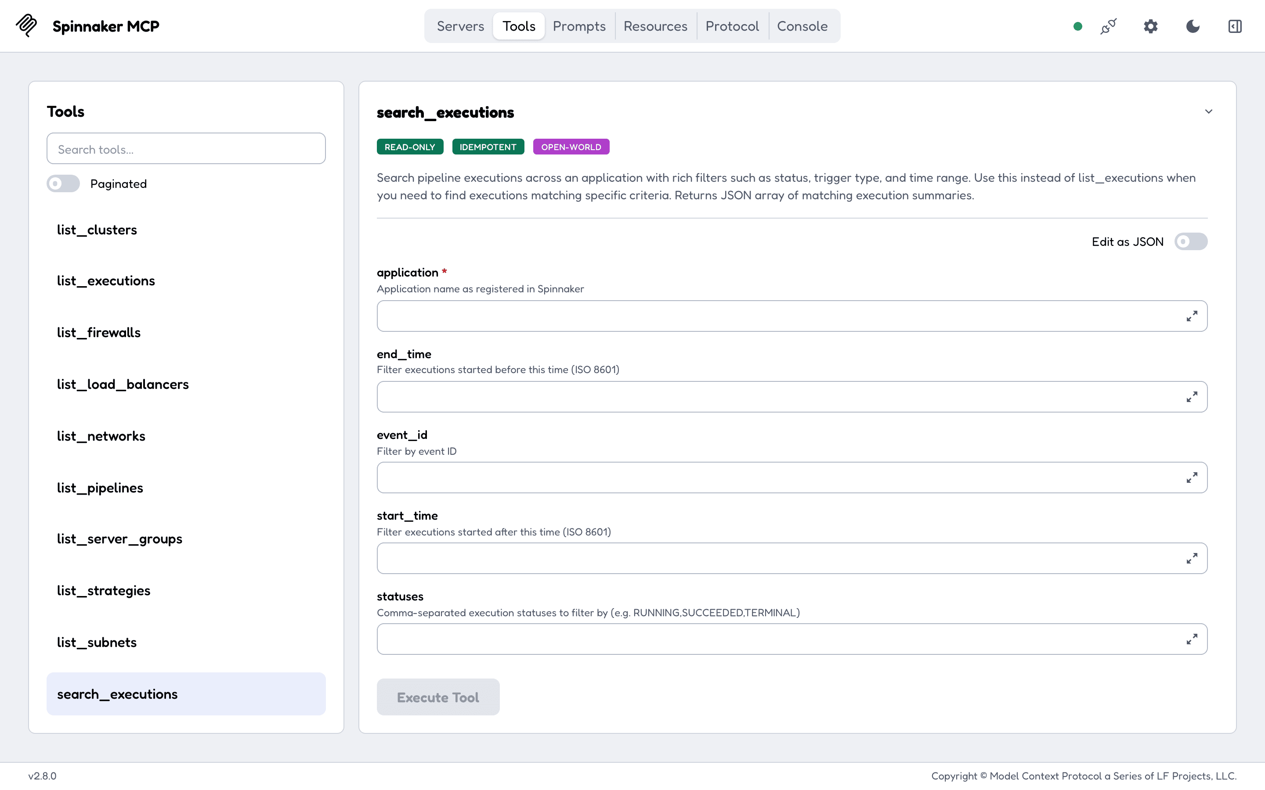1265x790 pixels.
Task: Click the Execute Tool button
Action: pos(438,697)
